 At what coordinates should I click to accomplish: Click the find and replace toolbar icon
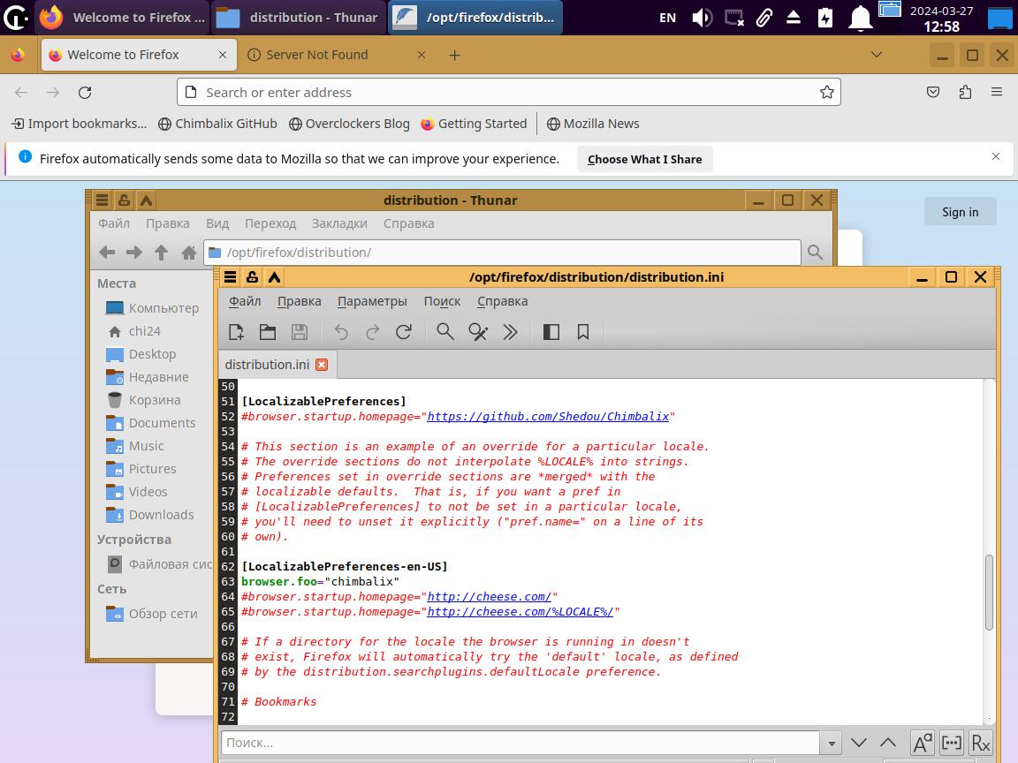tap(478, 332)
